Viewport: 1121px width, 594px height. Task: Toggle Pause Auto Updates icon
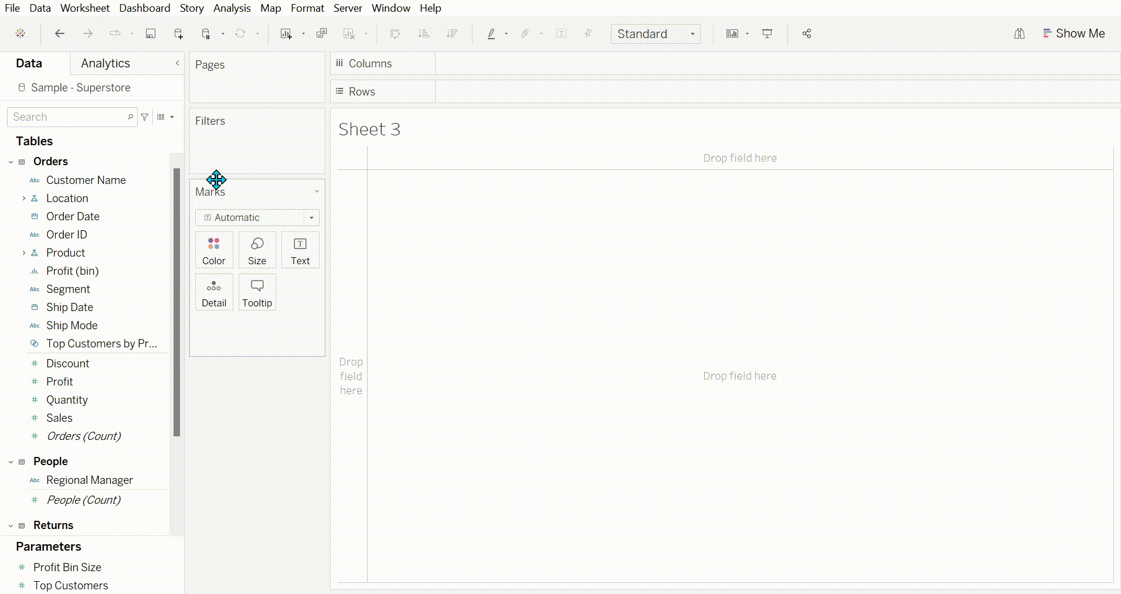pos(206,34)
